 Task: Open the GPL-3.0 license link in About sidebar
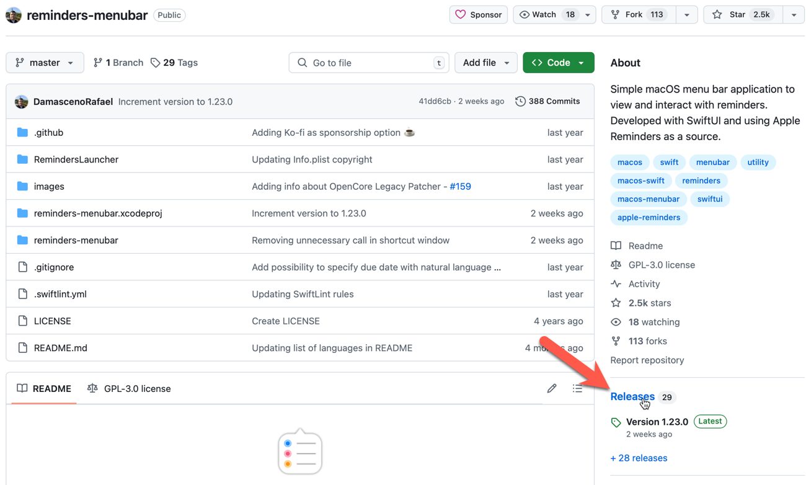point(653,265)
